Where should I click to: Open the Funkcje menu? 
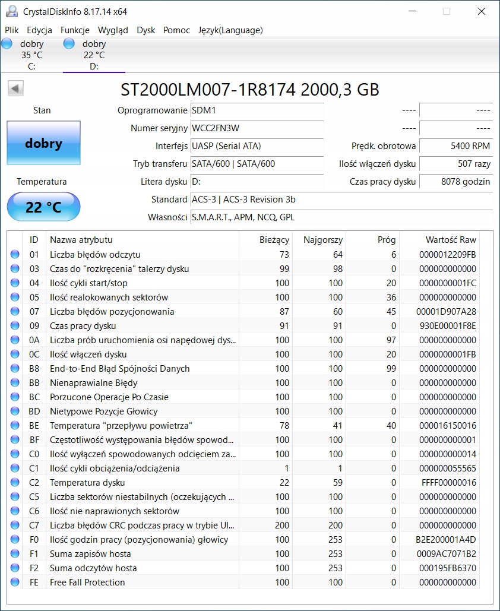75,30
